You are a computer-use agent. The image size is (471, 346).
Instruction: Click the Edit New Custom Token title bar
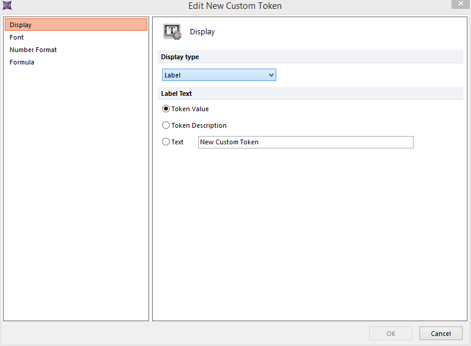pyautogui.click(x=235, y=6)
